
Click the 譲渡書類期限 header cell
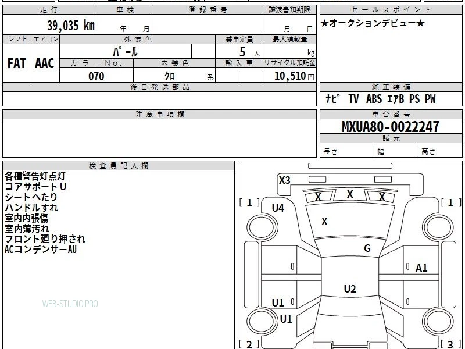click(289, 10)
